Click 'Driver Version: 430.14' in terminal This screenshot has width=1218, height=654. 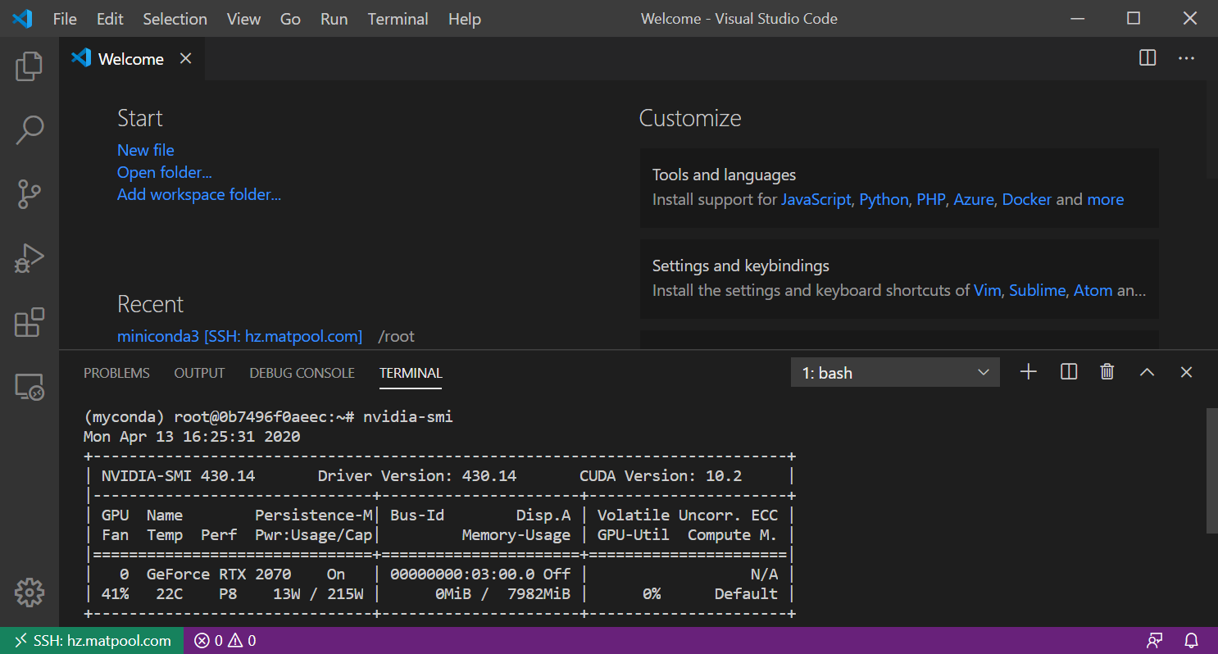pos(417,475)
